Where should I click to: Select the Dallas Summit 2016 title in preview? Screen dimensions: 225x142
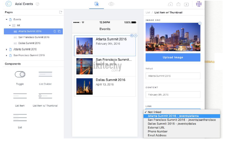[110, 80]
